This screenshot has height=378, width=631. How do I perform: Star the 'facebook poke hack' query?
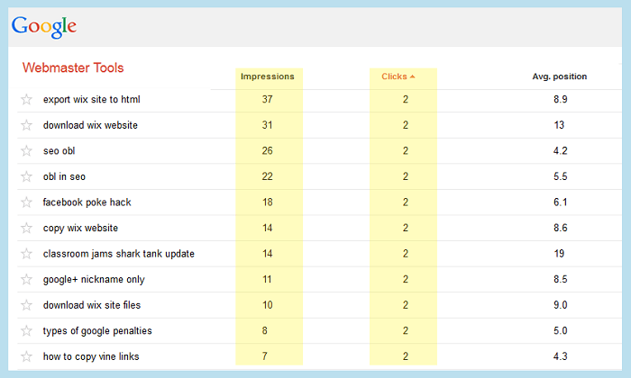[26, 202]
